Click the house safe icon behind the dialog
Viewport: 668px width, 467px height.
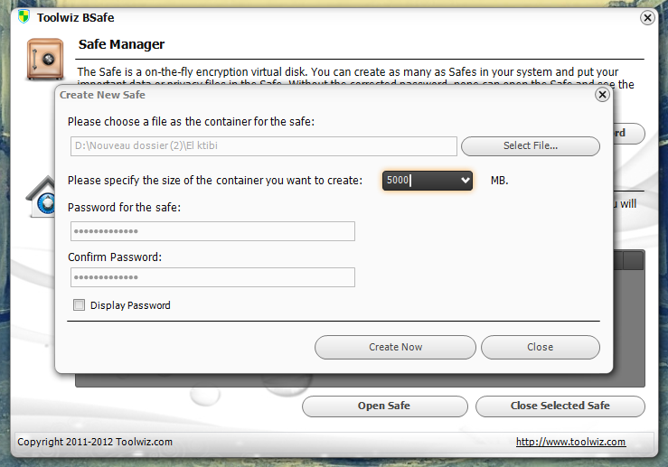click(41, 198)
